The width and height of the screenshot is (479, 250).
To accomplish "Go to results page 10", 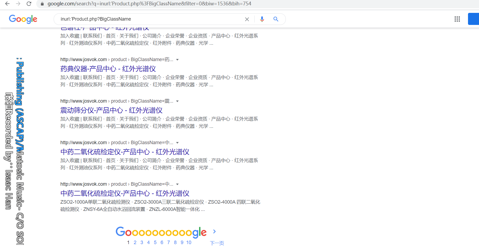I will (x=189, y=242).
